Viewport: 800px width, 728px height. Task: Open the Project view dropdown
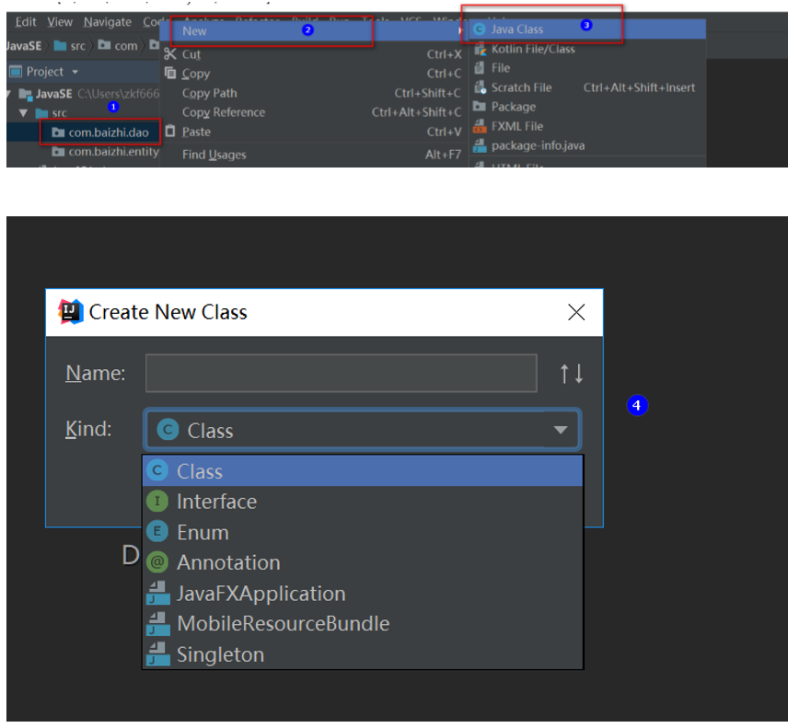click(75, 72)
